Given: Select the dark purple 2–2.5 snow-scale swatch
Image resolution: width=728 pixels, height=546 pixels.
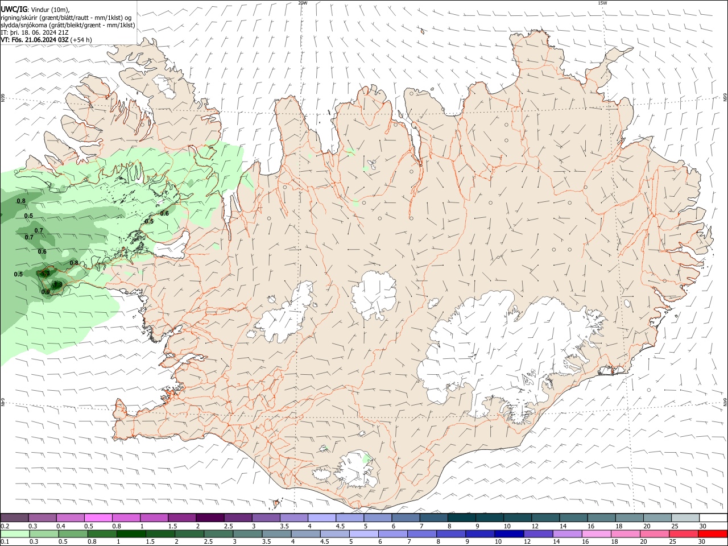Looking at the screenshot, I should tap(210, 518).
